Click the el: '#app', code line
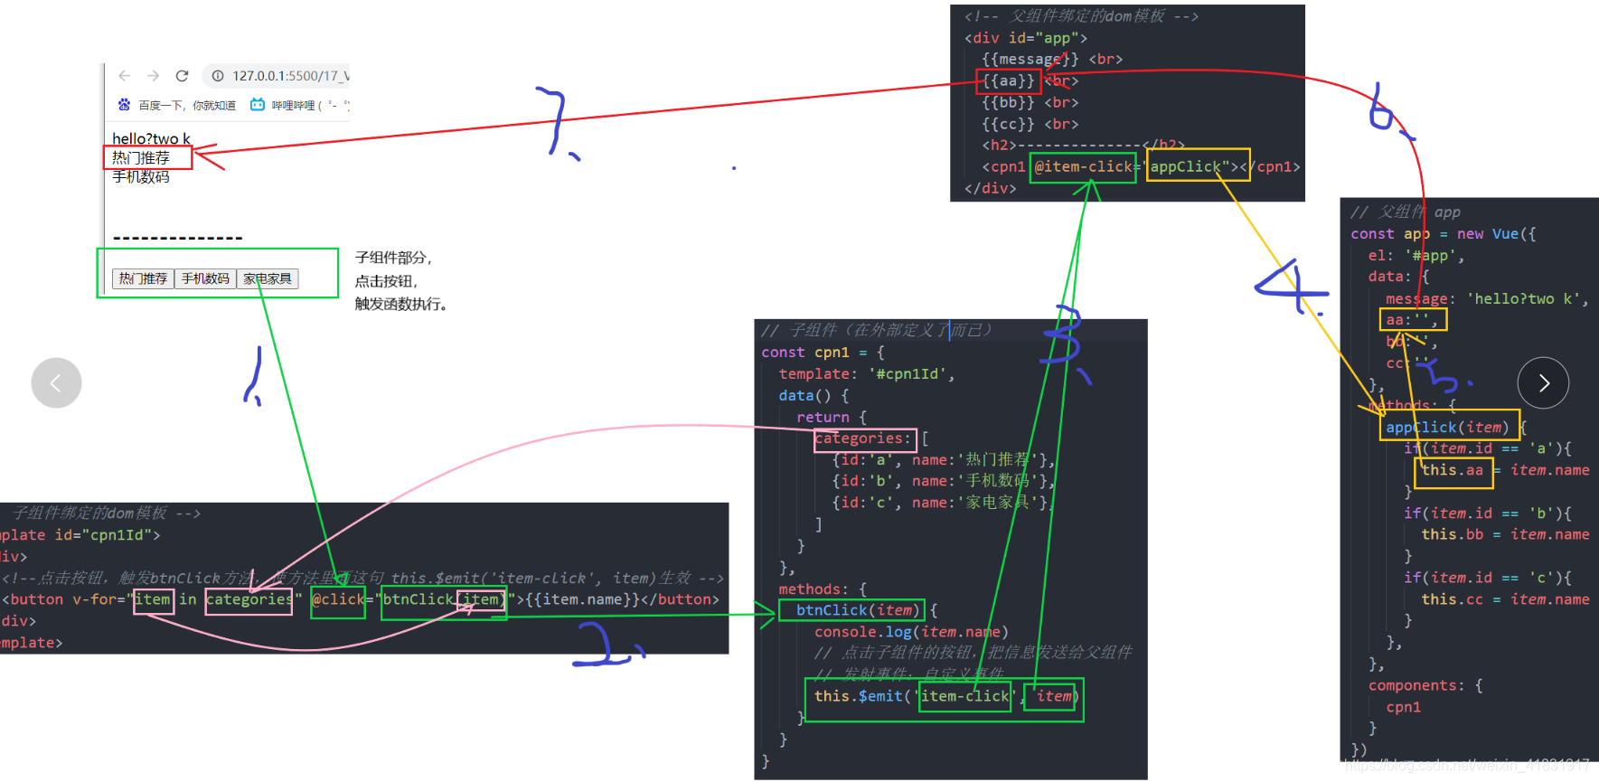Image resolution: width=1599 pixels, height=782 pixels. pyautogui.click(x=1416, y=256)
